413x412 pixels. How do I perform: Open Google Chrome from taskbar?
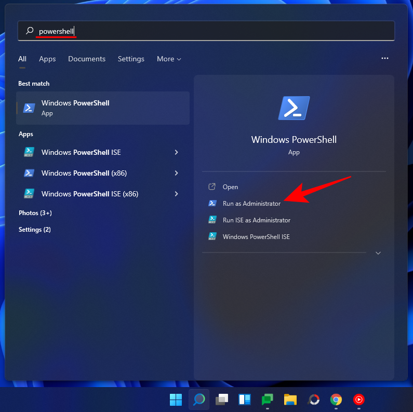336,400
